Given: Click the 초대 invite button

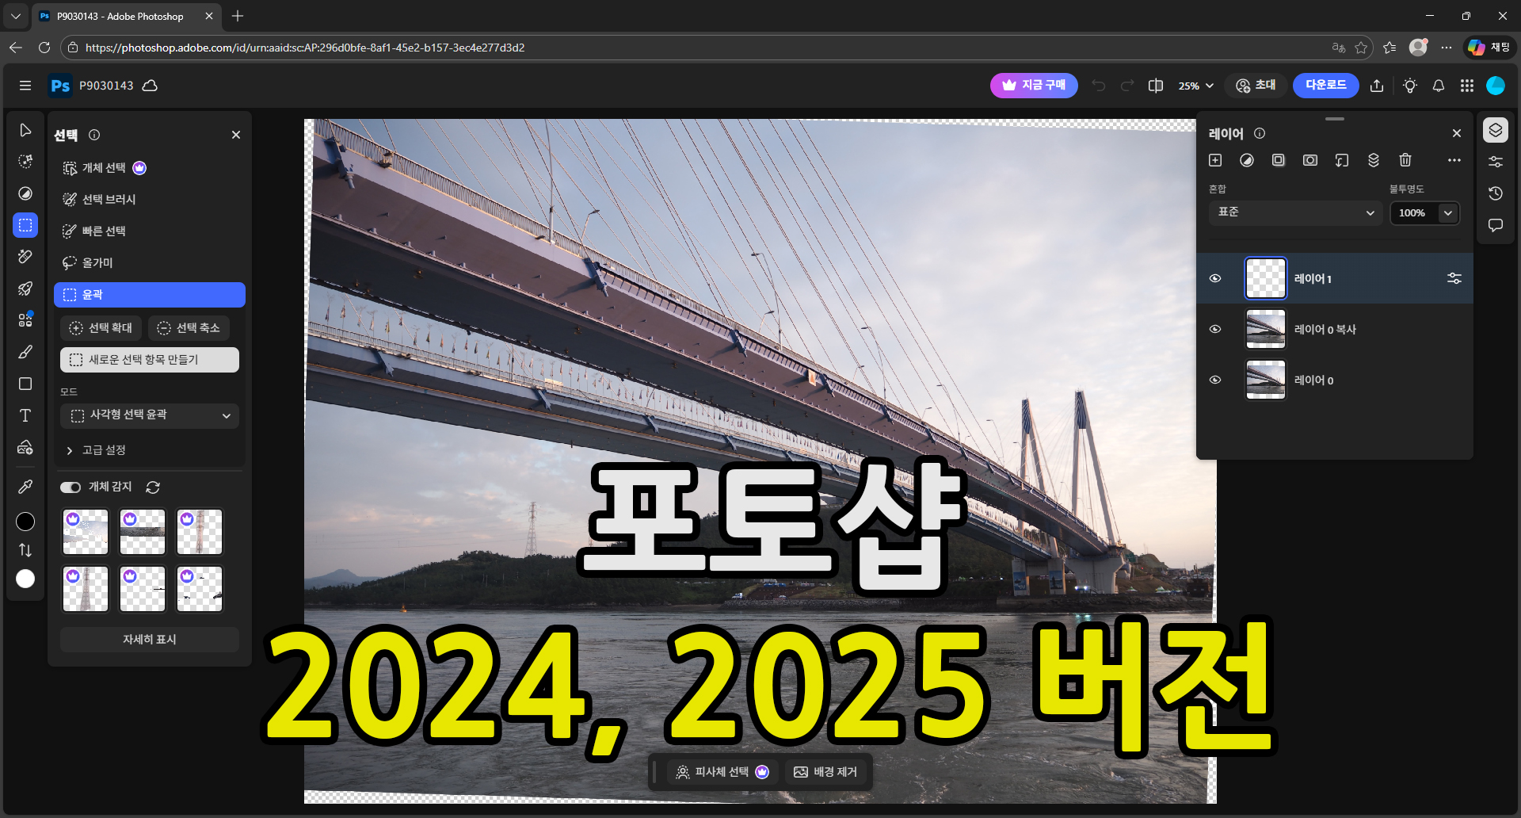Looking at the screenshot, I should [x=1256, y=86].
